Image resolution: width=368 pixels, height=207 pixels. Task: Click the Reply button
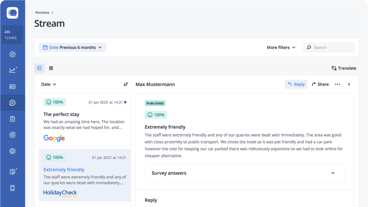[296, 84]
